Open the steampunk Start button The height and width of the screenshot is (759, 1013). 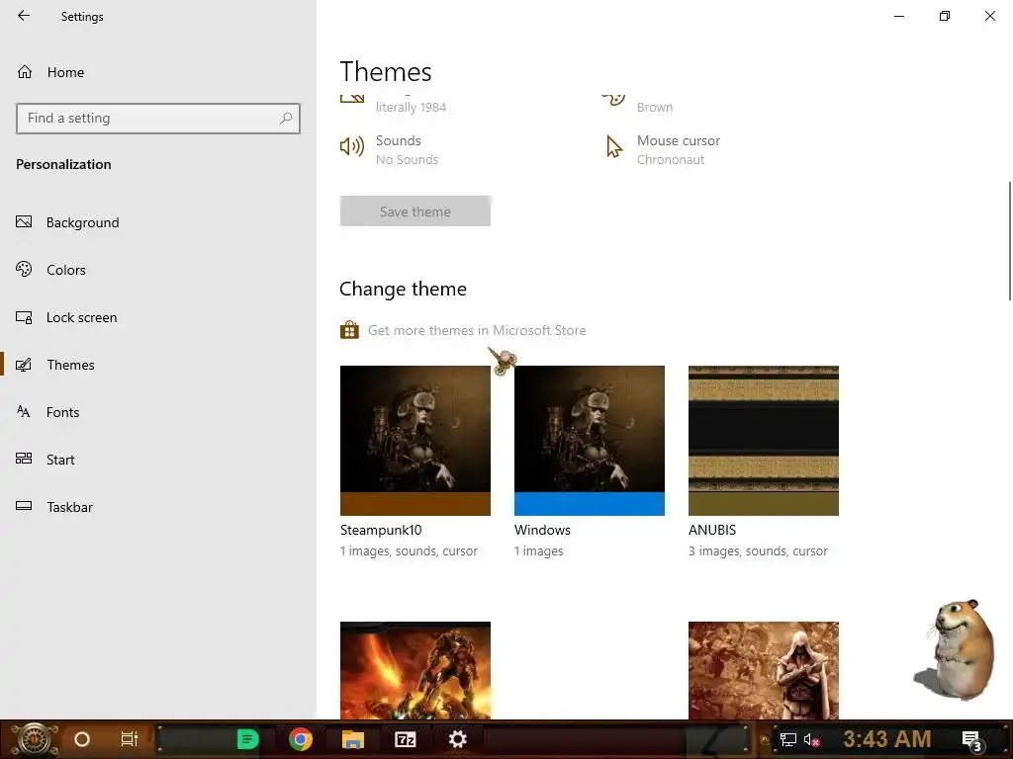[34, 739]
